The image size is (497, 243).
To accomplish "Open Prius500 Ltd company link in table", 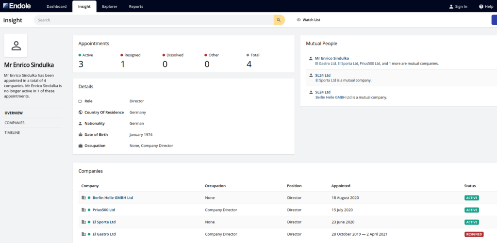I will [x=104, y=210].
